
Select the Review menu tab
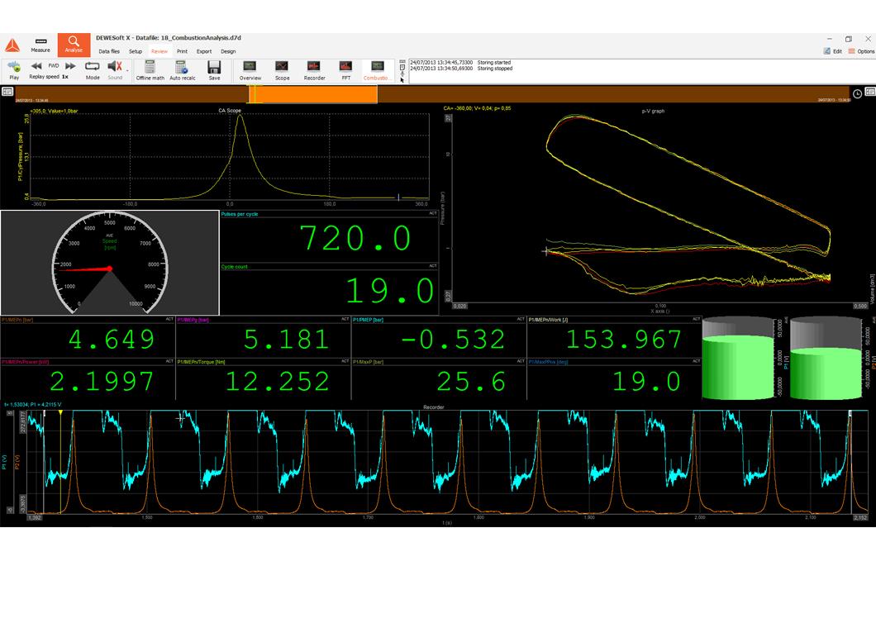(159, 51)
